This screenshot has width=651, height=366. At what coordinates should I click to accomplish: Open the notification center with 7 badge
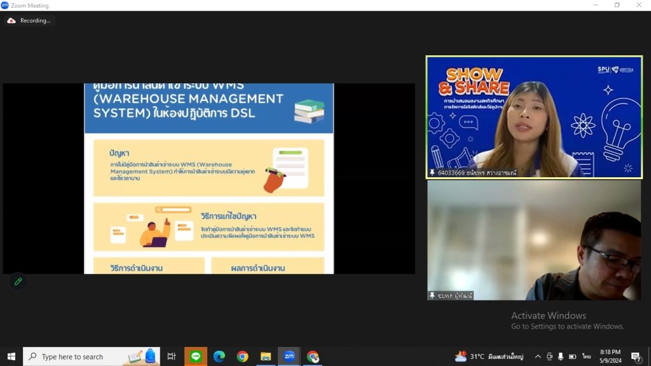[x=636, y=356]
